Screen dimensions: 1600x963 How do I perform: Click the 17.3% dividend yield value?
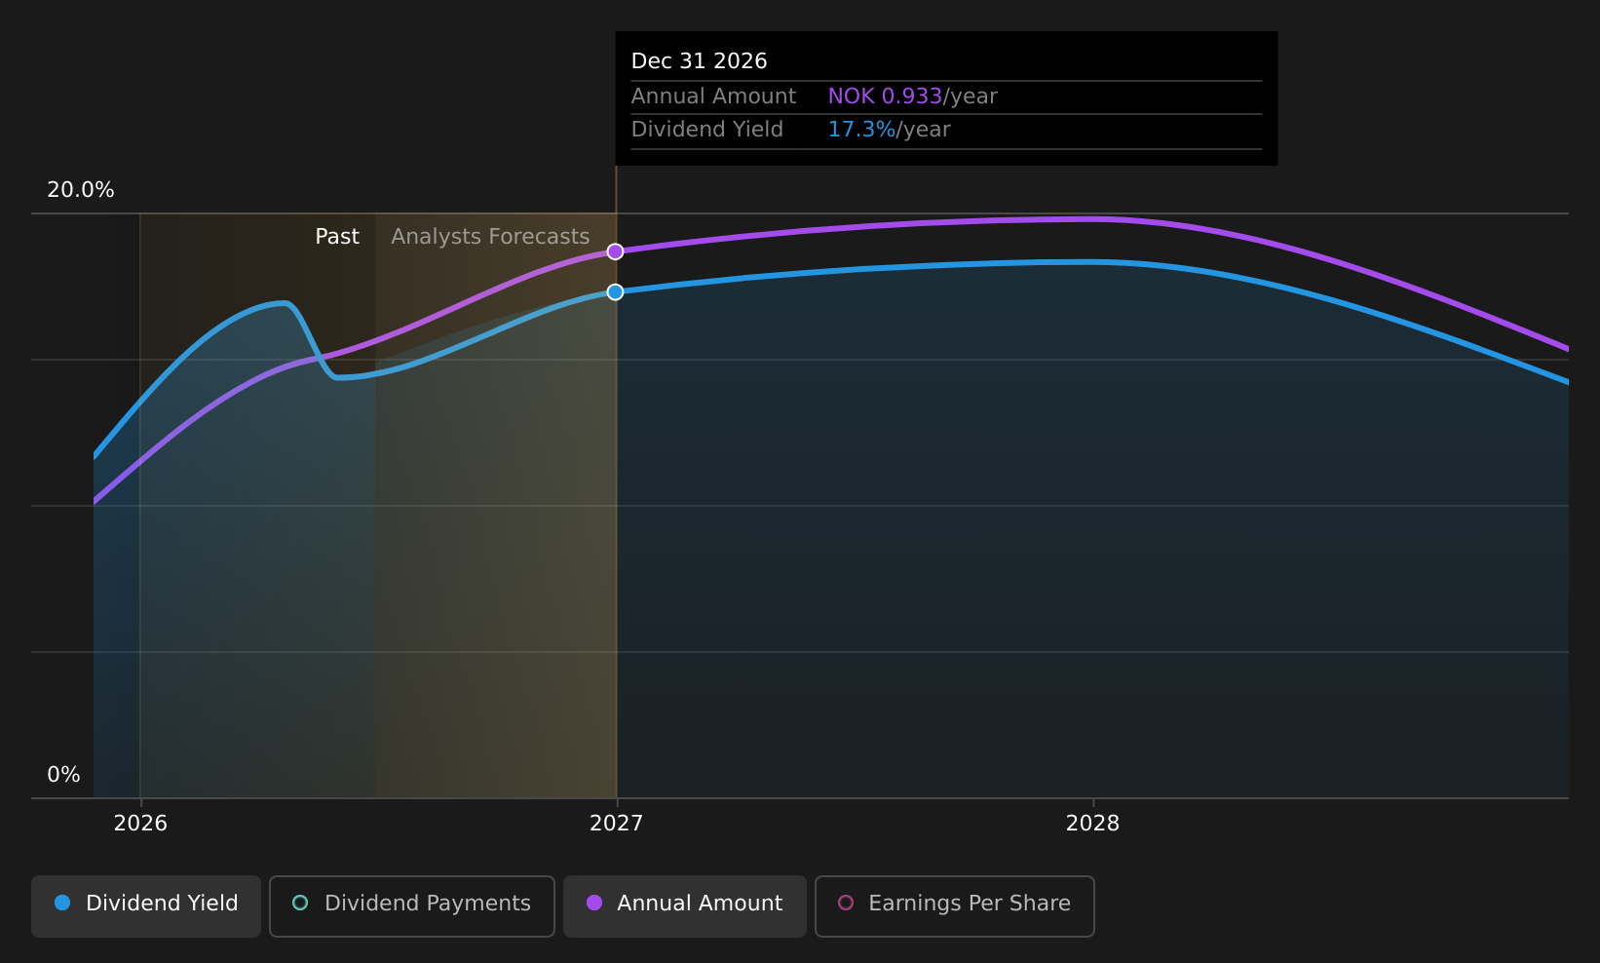(x=861, y=130)
